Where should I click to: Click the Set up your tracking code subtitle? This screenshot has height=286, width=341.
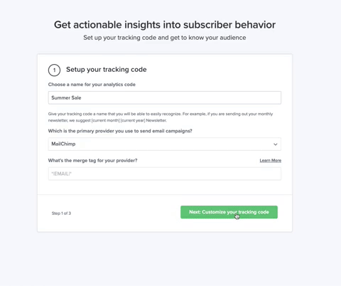click(x=165, y=38)
